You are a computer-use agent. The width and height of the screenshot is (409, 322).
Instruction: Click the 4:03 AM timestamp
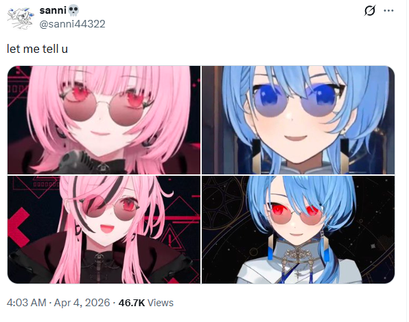26,303
